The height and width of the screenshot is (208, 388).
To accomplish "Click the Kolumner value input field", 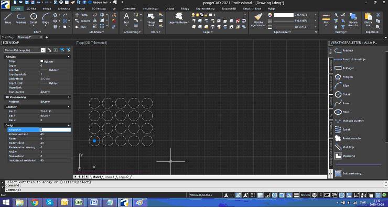I will (55, 129).
